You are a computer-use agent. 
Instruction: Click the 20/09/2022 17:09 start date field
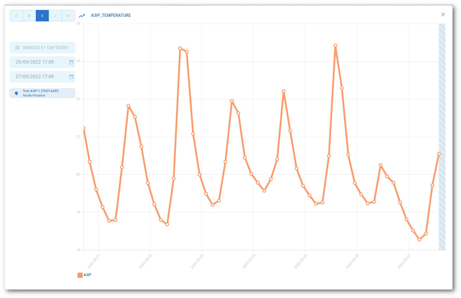(x=35, y=62)
